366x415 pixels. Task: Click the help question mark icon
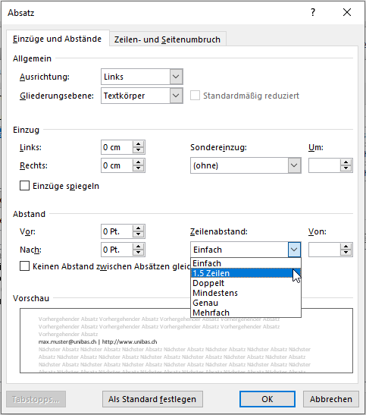(313, 12)
